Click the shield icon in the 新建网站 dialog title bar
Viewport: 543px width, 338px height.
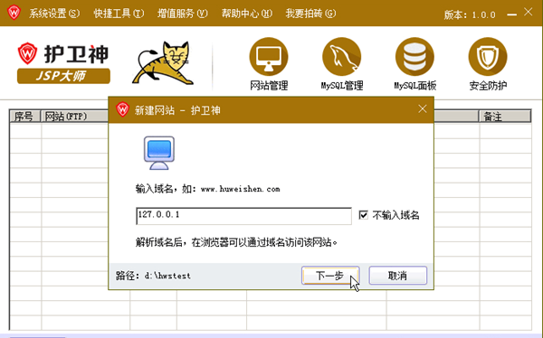(x=122, y=109)
